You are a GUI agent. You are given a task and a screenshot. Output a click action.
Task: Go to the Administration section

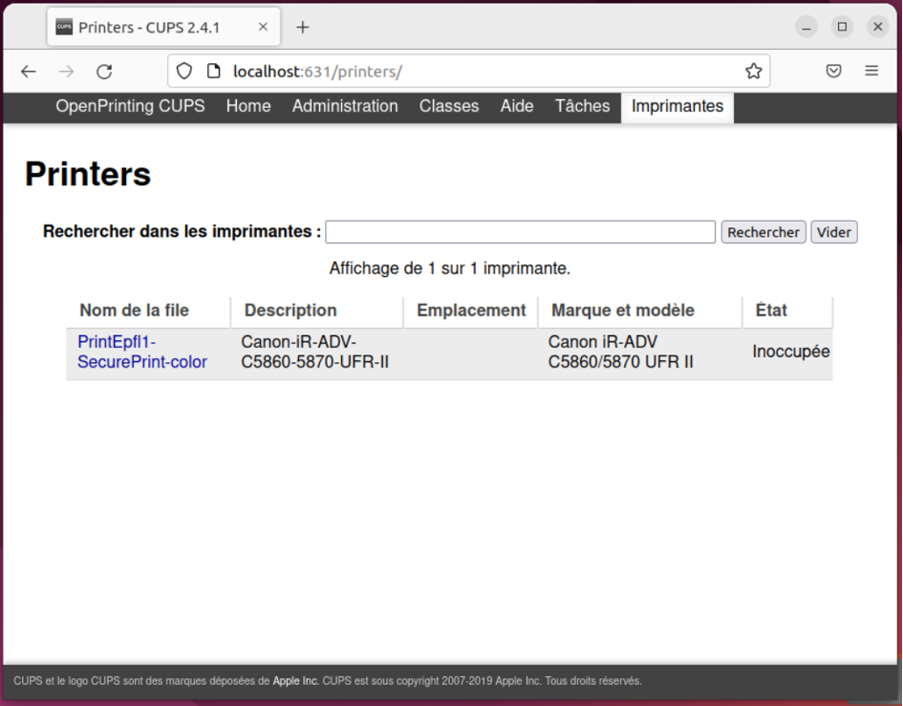(x=345, y=106)
